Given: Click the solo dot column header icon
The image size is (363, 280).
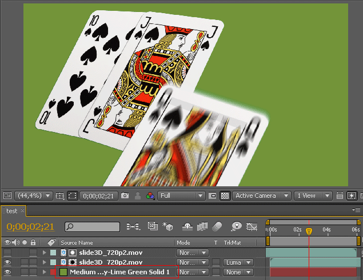Looking at the screenshot, I should click(25, 242).
